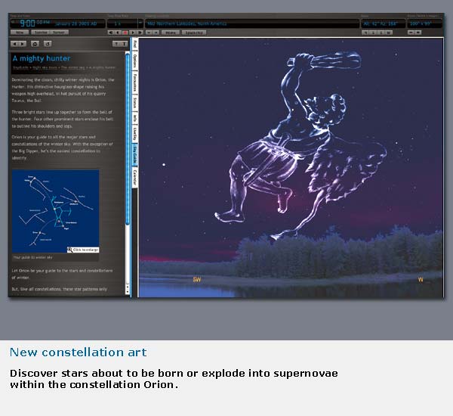Viewport: 453px width, 416px height.
Task: Return to Home location
Action: click(x=171, y=33)
